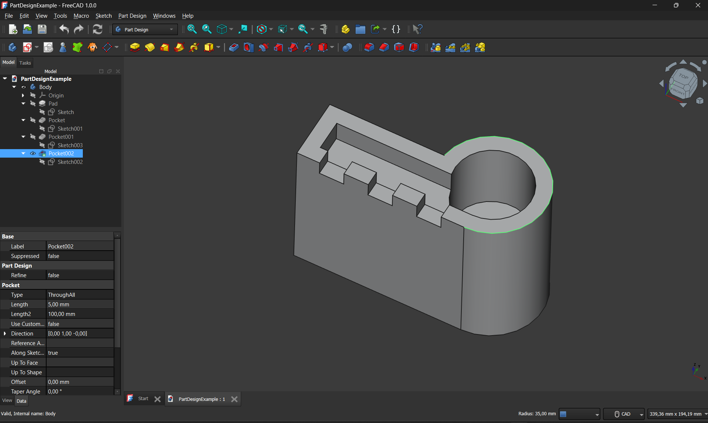Close the Start document tab
708x423 pixels.
click(x=157, y=399)
